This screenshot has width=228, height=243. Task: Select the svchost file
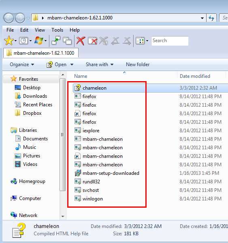click(90, 190)
